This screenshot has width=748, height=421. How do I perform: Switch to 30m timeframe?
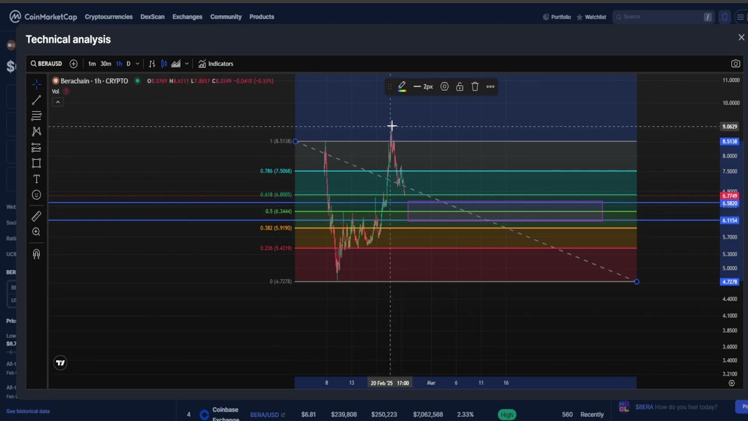[106, 64]
